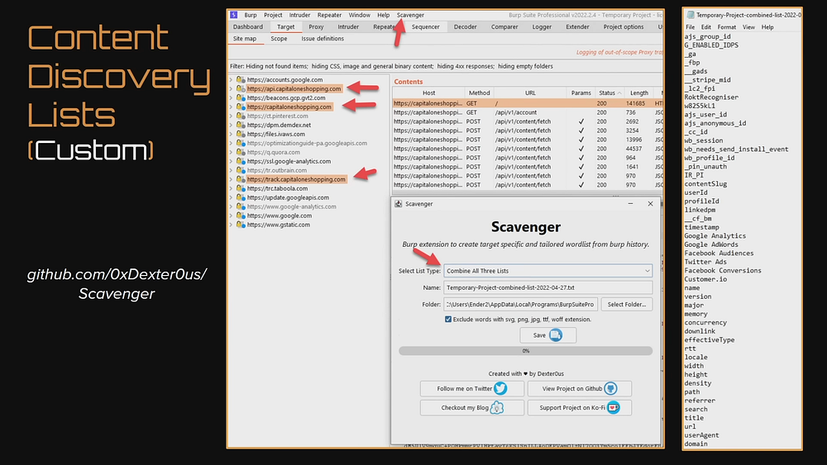
Task: Click the lock icon for api.capitaloneshopping.com
Action: point(241,88)
